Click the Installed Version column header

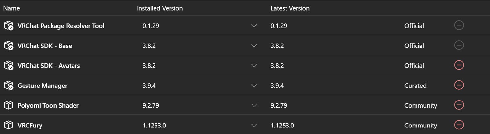(x=159, y=8)
